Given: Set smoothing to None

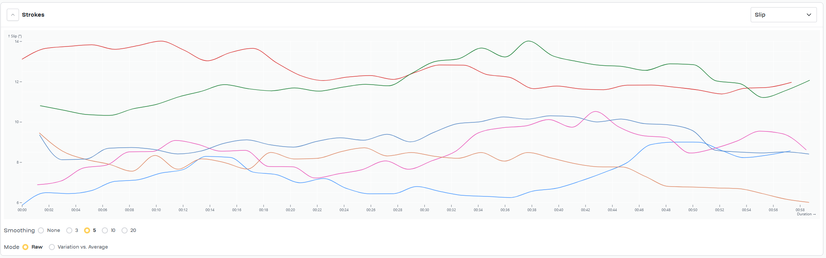Looking at the screenshot, I should click(41, 230).
